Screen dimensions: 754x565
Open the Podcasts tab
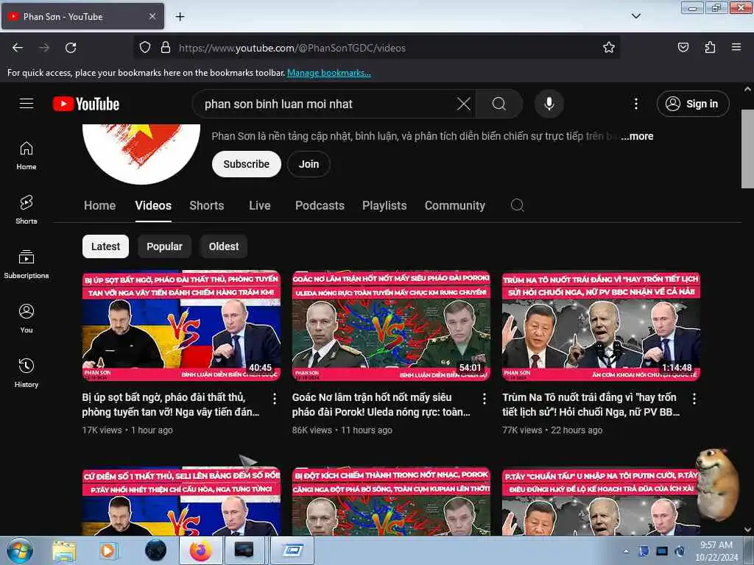coord(320,206)
